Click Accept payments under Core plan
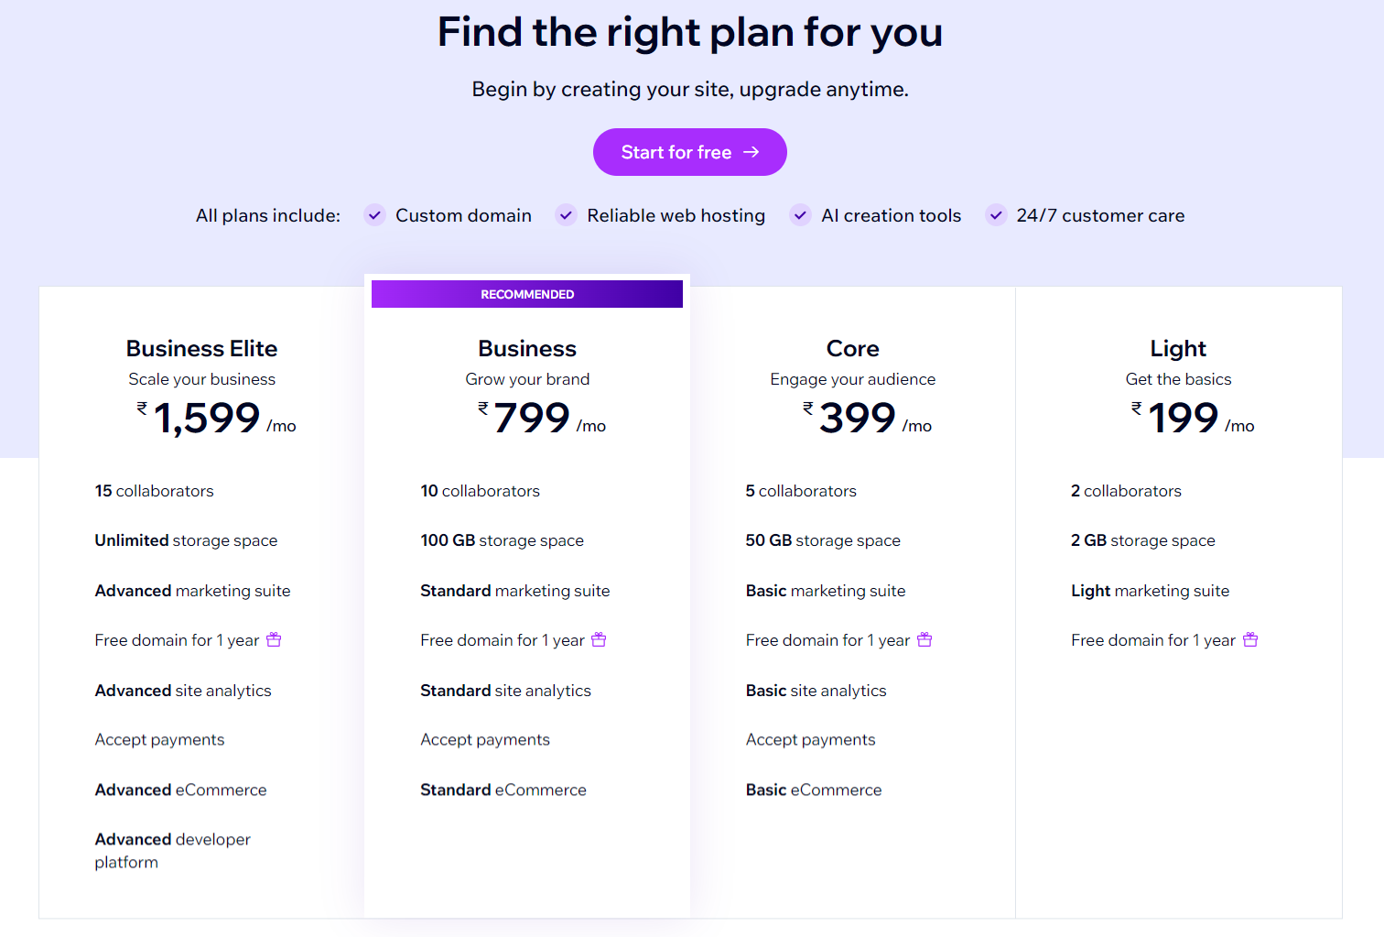1384x937 pixels. pos(810,739)
